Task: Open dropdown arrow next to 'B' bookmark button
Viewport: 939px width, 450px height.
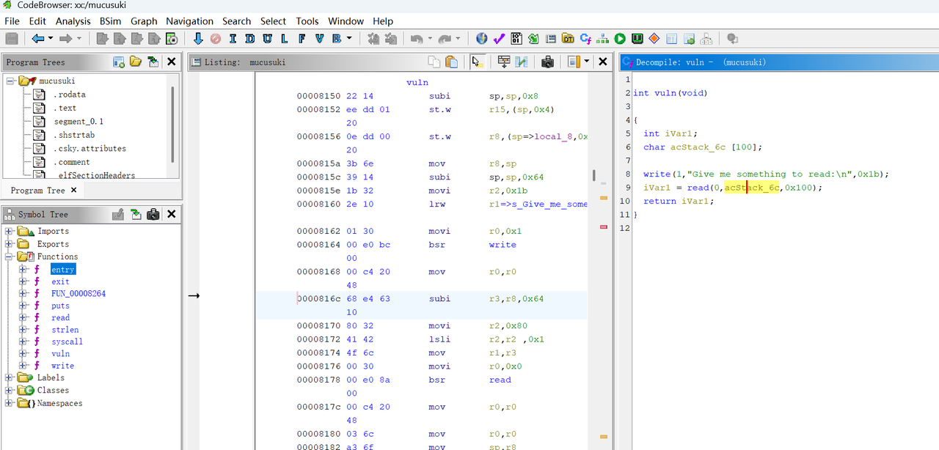Action: point(349,39)
